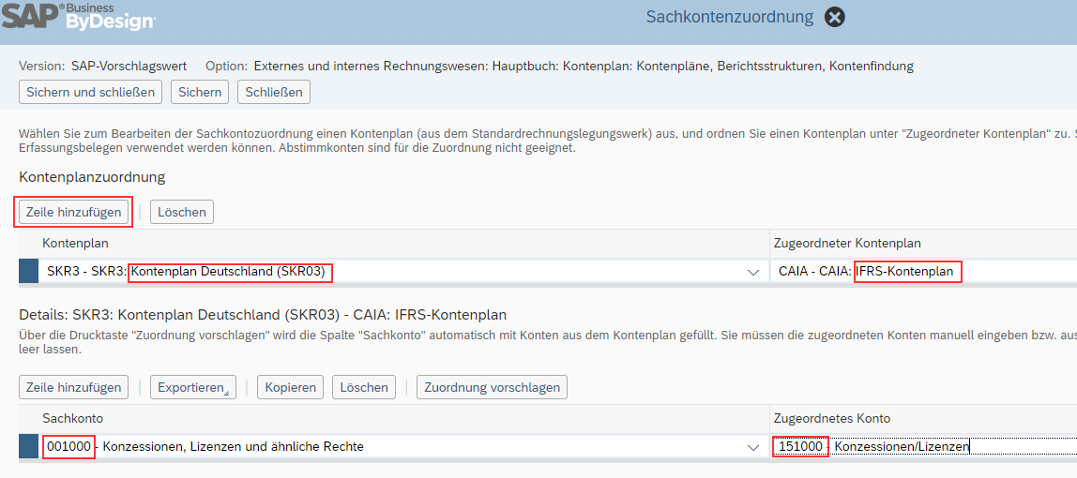Screen dimensions: 1077x478
Task: Click the Kopieren button
Action: pos(291,387)
